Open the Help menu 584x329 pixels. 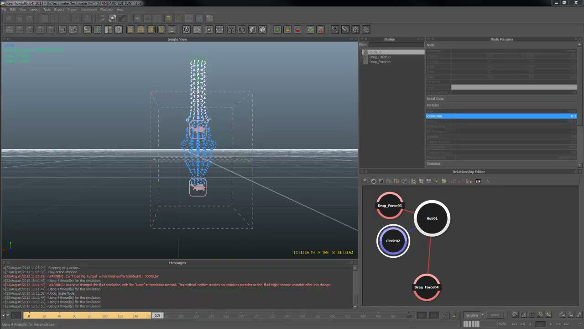(120, 10)
